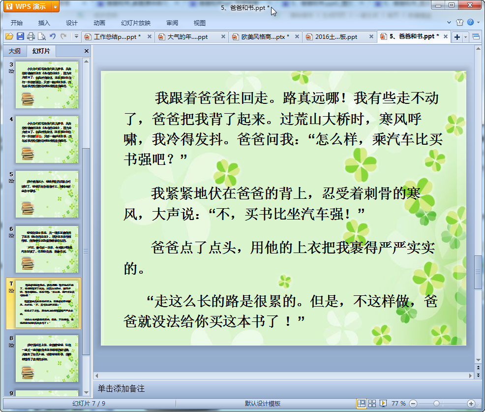Viewport: 485px width, 412px height.
Task: Click the undo arrow icon
Action: (53, 36)
